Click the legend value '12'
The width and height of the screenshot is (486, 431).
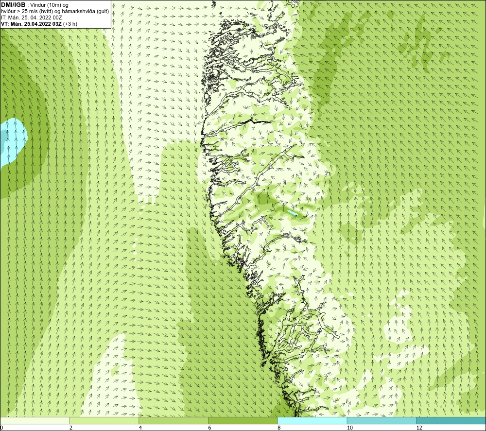[419, 428]
